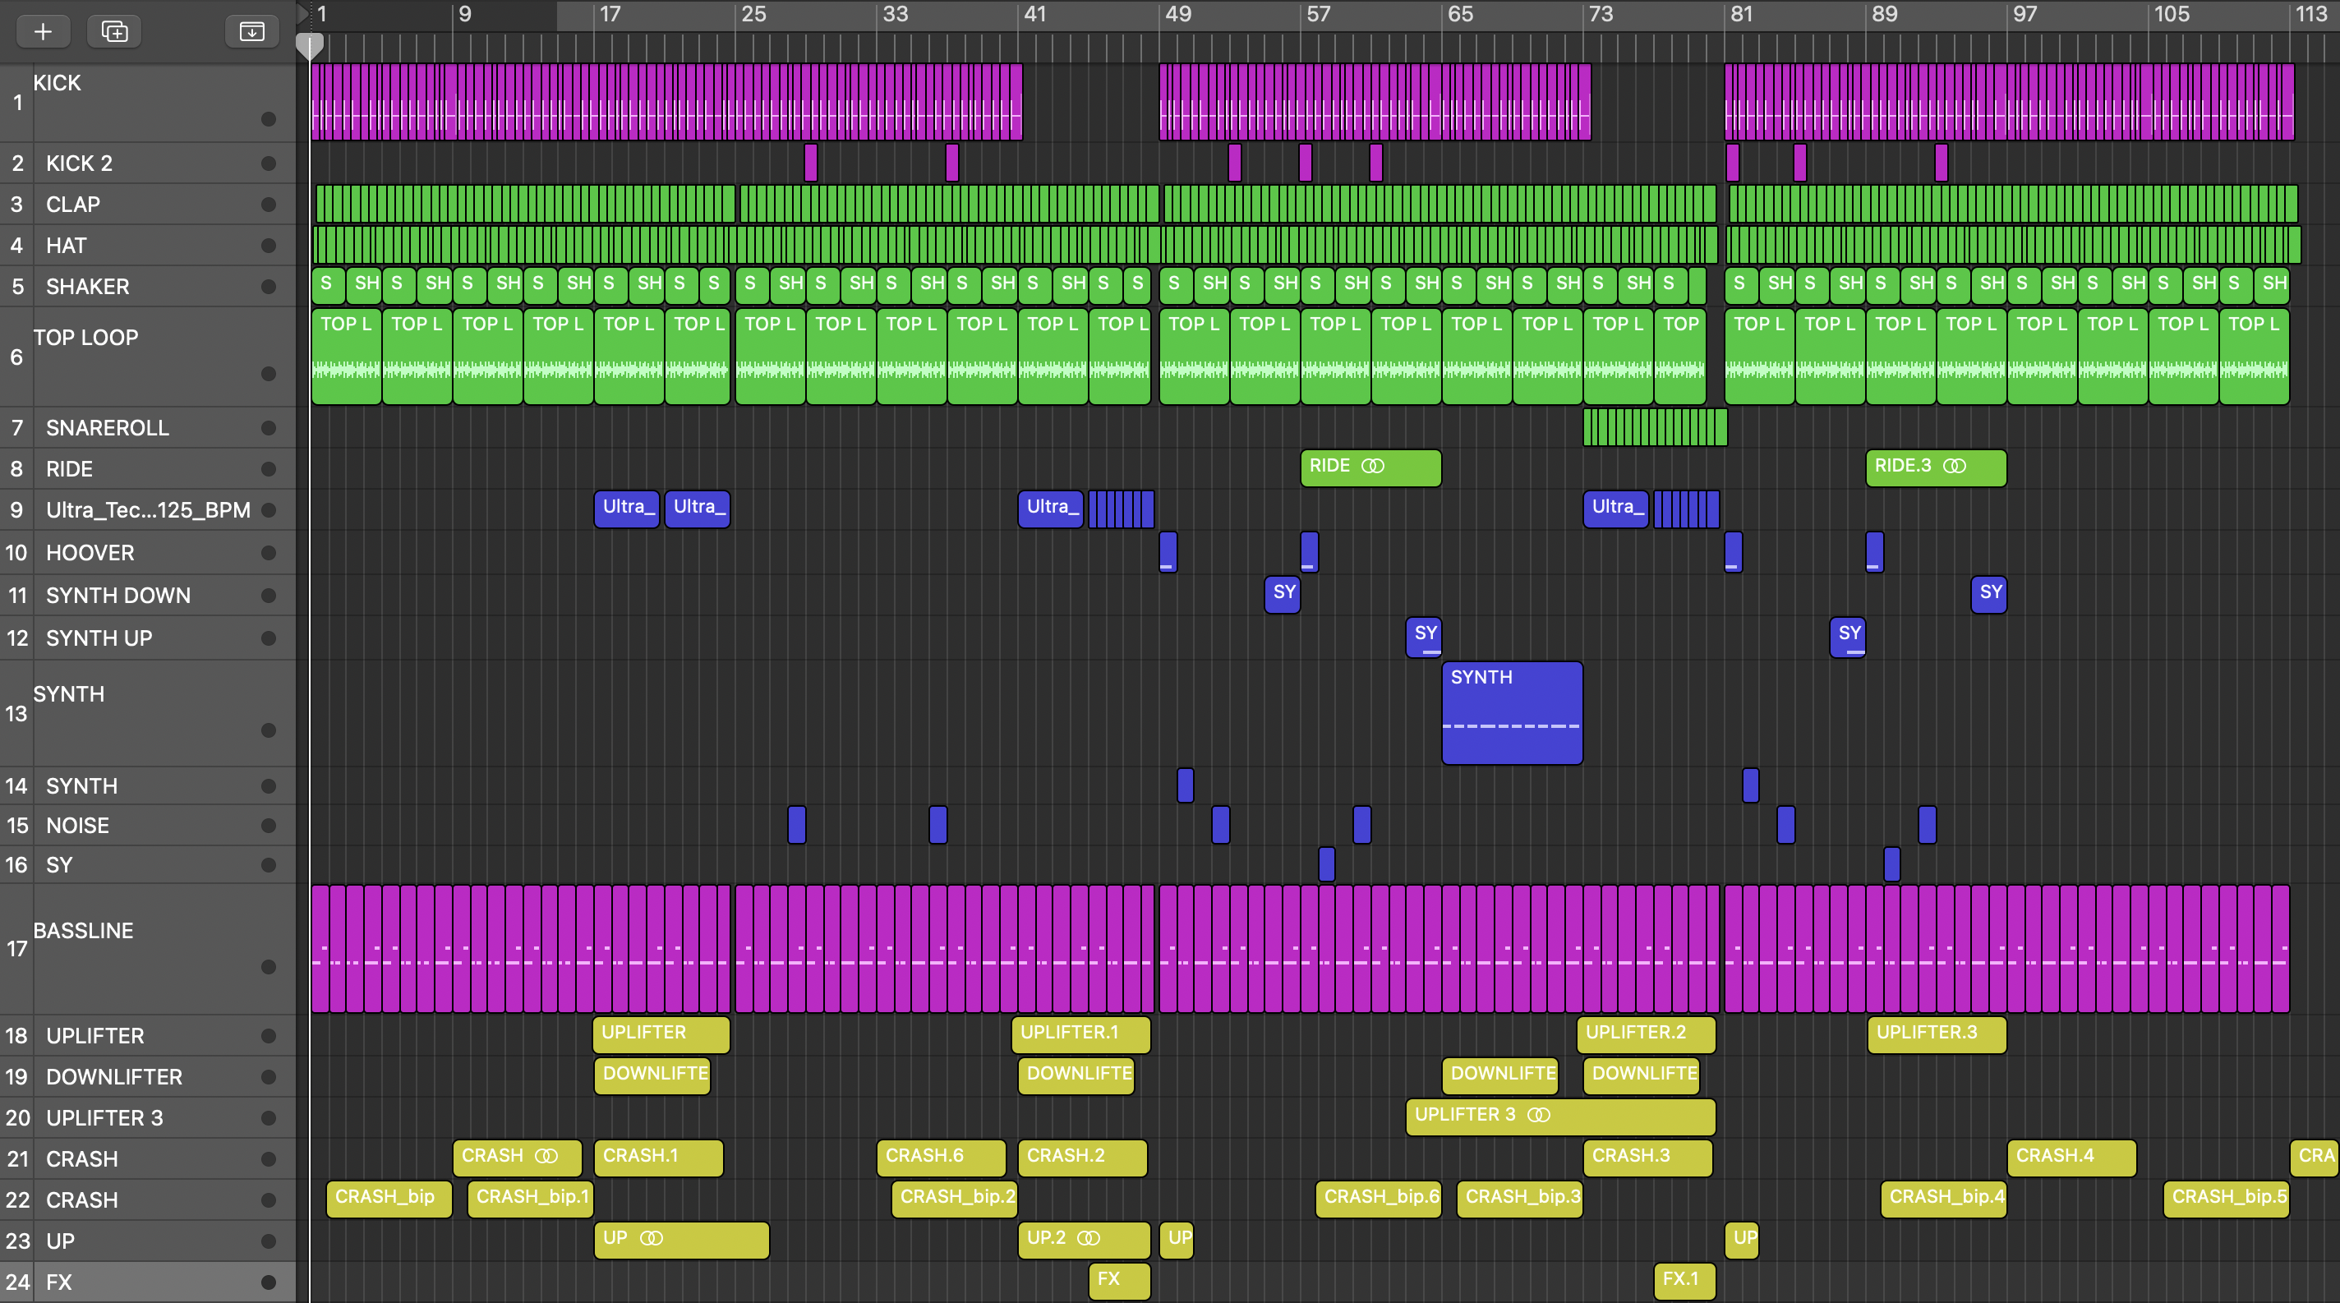The width and height of the screenshot is (2340, 1303).
Task: Toggle the CLAP track status dot
Action: [x=268, y=205]
